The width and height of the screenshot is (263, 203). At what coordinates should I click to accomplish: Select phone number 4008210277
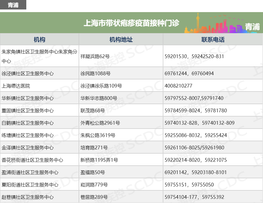[x=178, y=86]
